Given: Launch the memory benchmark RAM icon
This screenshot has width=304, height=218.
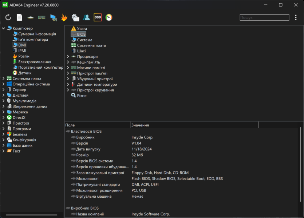Looking at the screenshot, I should [42, 17].
